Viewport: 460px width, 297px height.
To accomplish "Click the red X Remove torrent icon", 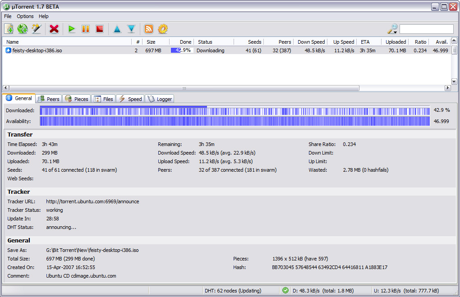I will [54, 29].
